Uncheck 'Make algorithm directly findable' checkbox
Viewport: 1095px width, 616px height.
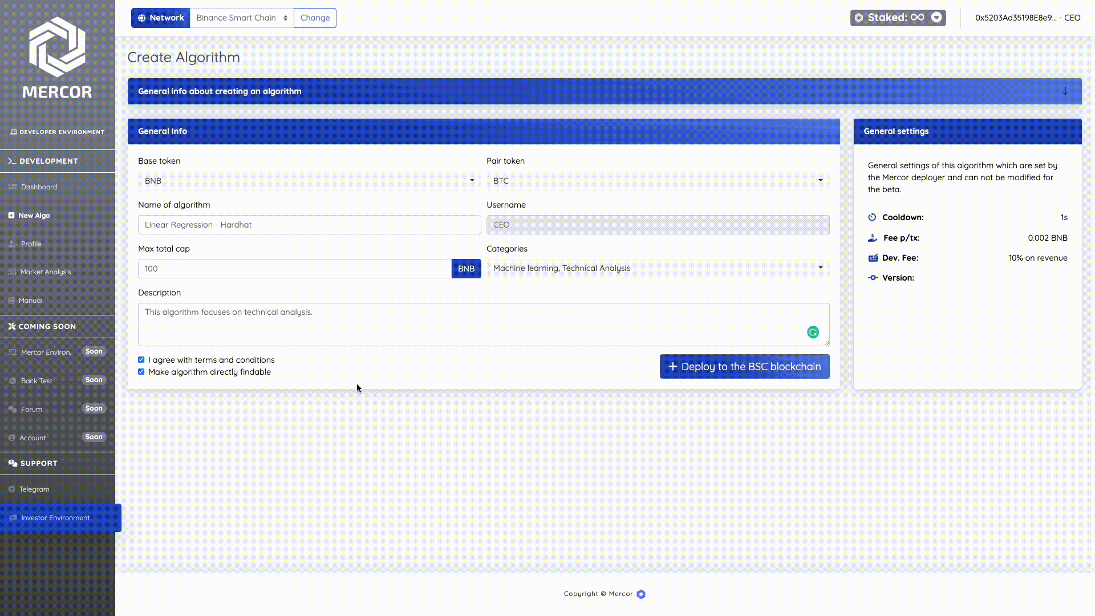(x=141, y=372)
